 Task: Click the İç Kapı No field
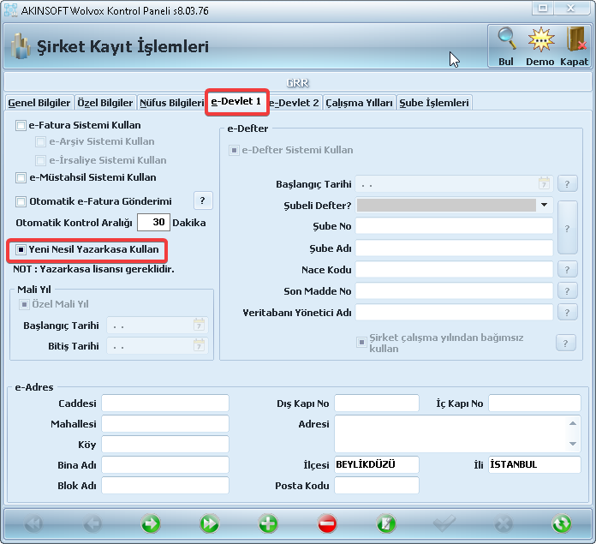pos(535,403)
